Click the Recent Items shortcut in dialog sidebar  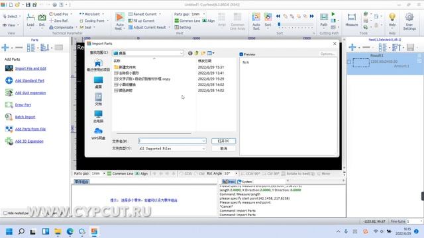98,65
